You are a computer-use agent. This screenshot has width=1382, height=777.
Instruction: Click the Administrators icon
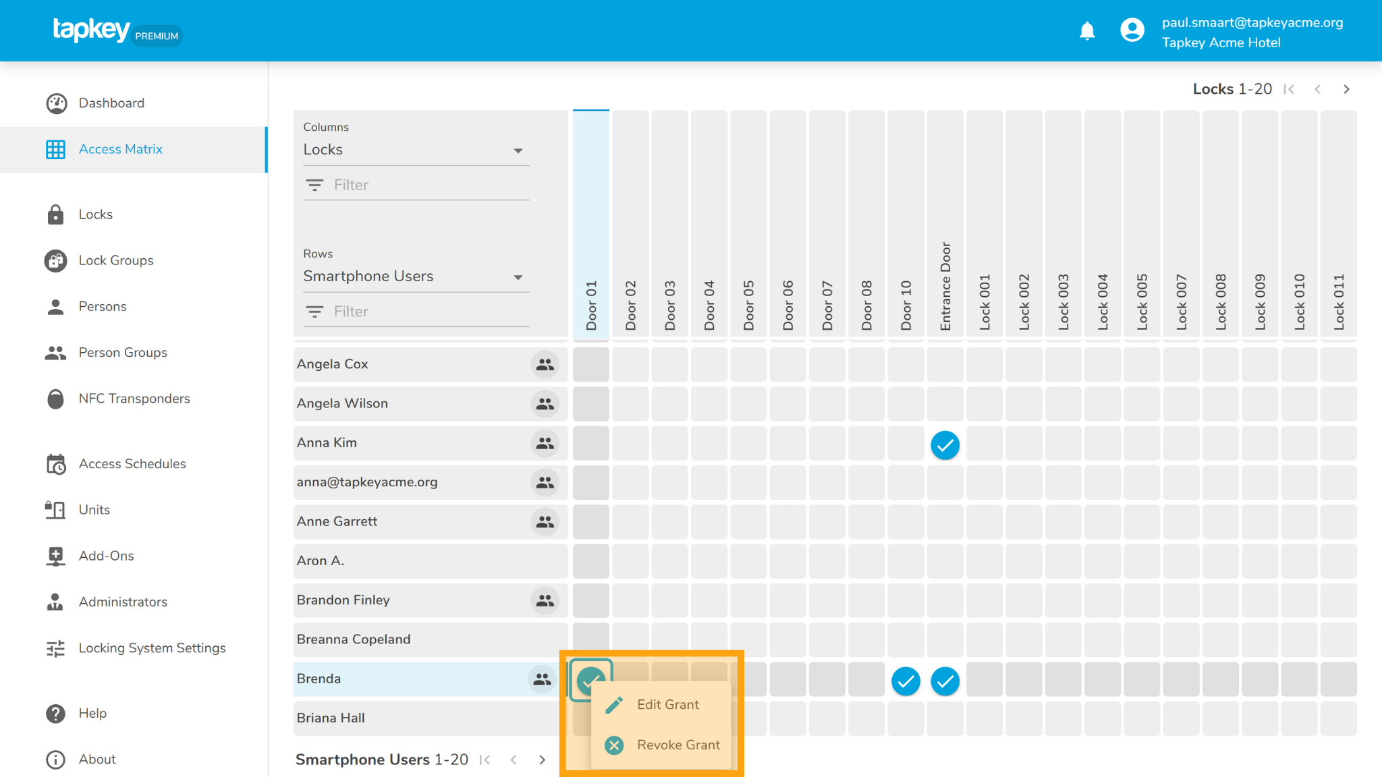coord(55,602)
